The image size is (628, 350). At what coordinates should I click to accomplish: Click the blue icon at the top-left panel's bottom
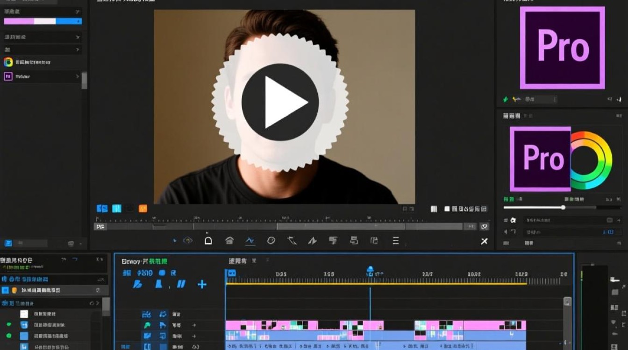coord(8,243)
